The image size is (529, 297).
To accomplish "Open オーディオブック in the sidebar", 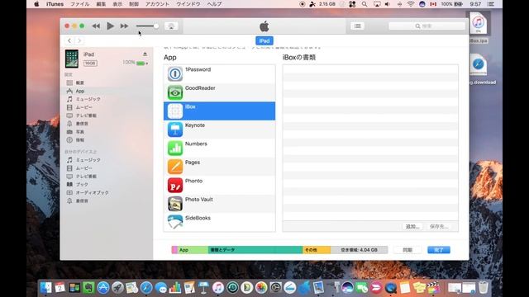I will [x=92, y=192].
